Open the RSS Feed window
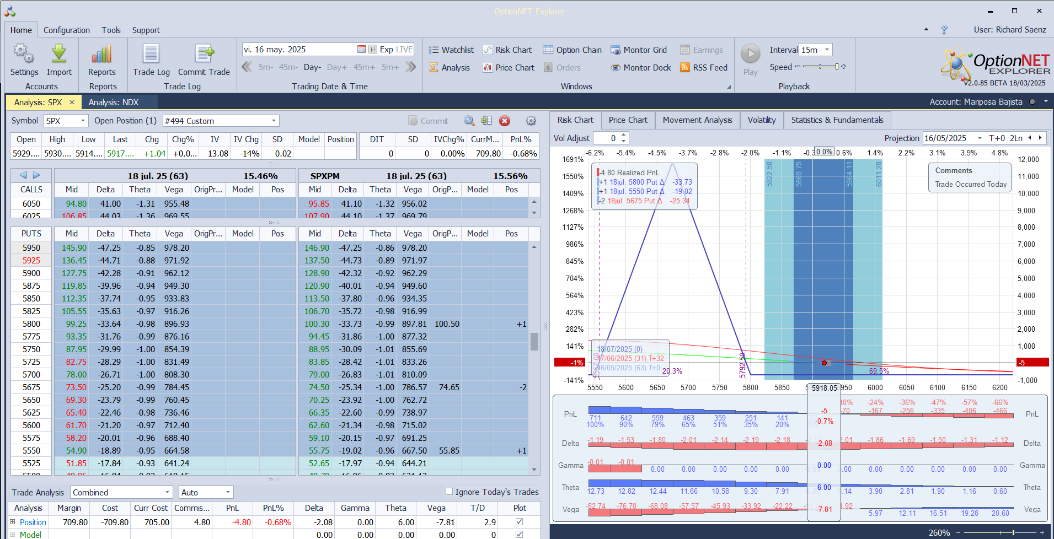 click(703, 68)
